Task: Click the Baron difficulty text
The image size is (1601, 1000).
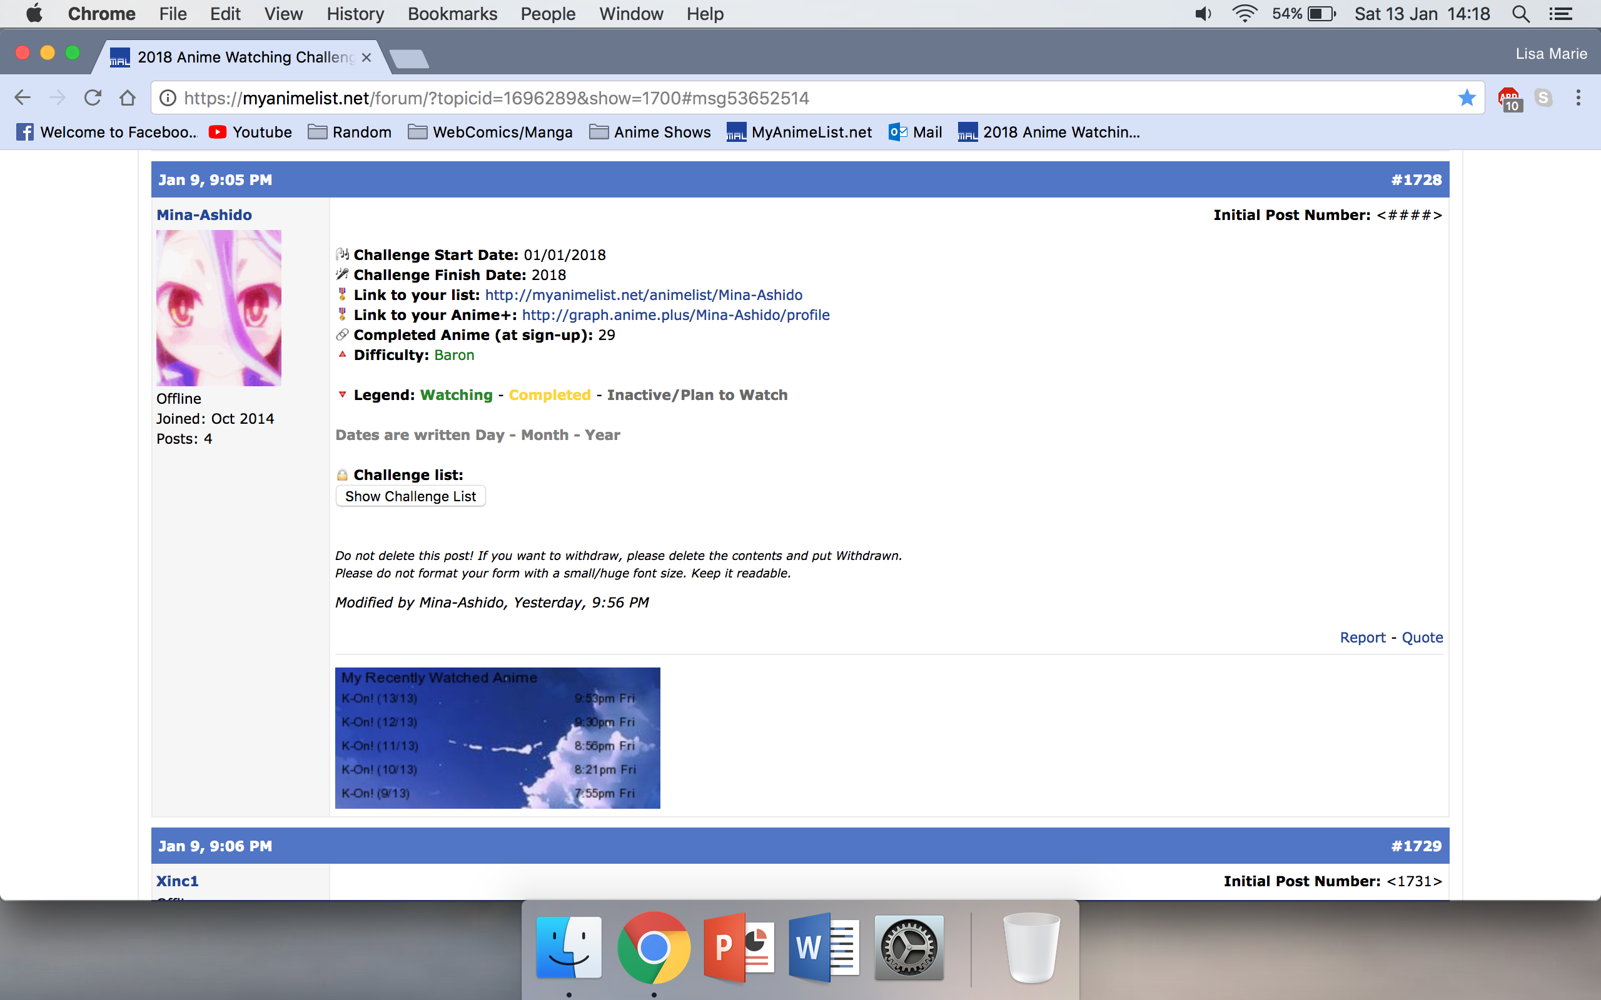Action: coord(454,355)
